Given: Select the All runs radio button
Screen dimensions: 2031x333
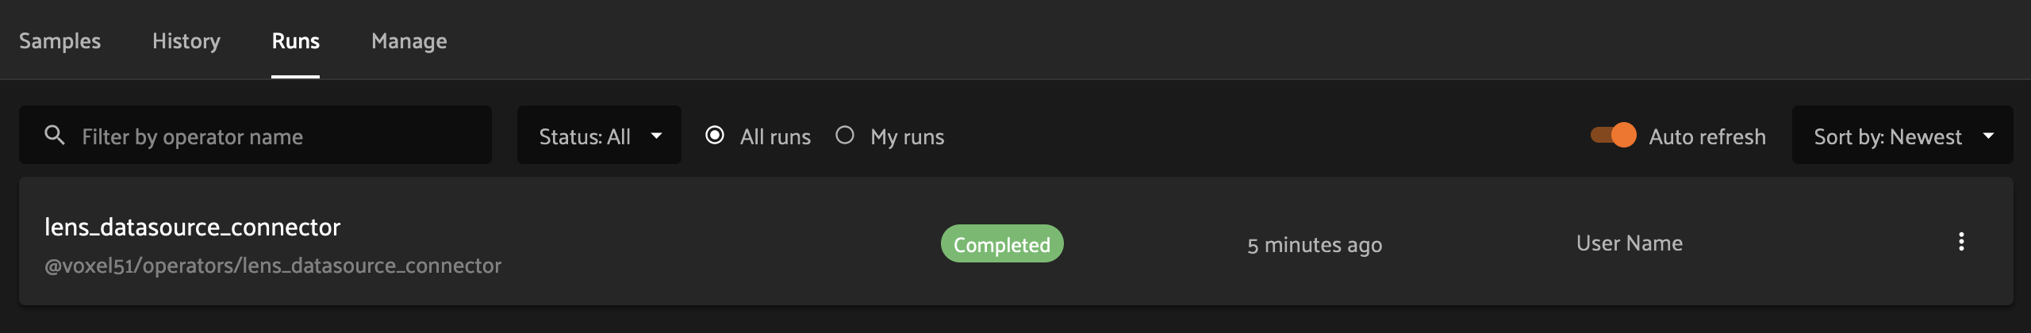Looking at the screenshot, I should point(715,136).
